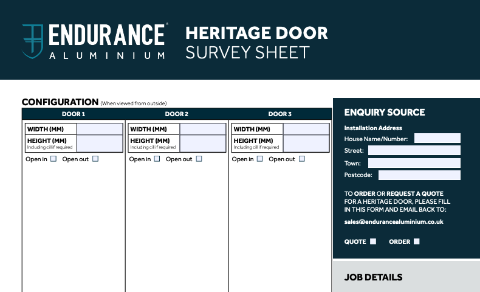Tick Door 2 Open out checkbox

(199, 159)
